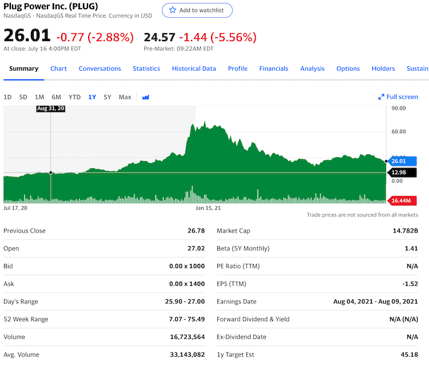Click the Plug Power Inc. (PLUG) title
The image size is (429, 372).
pos(50,6)
